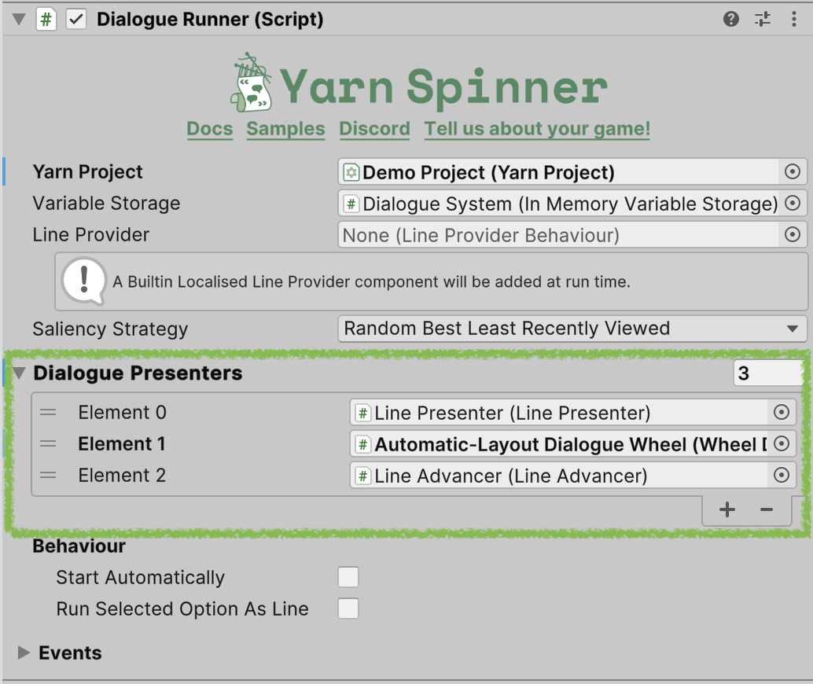Remove the selected Dialogue Presenters element
813x684 pixels.
click(767, 510)
